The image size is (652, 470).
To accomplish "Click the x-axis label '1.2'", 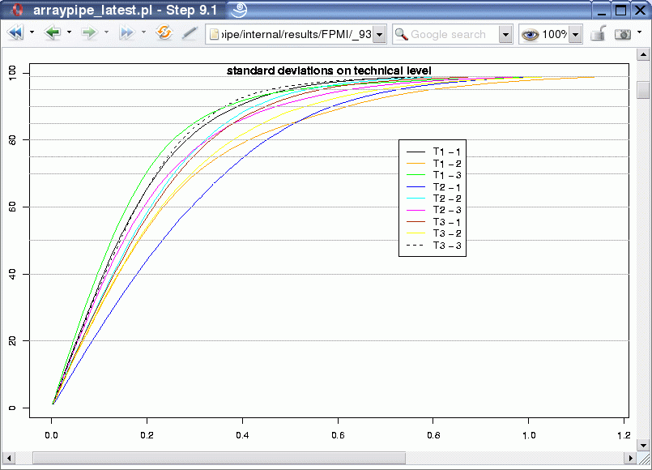I will (x=624, y=435).
